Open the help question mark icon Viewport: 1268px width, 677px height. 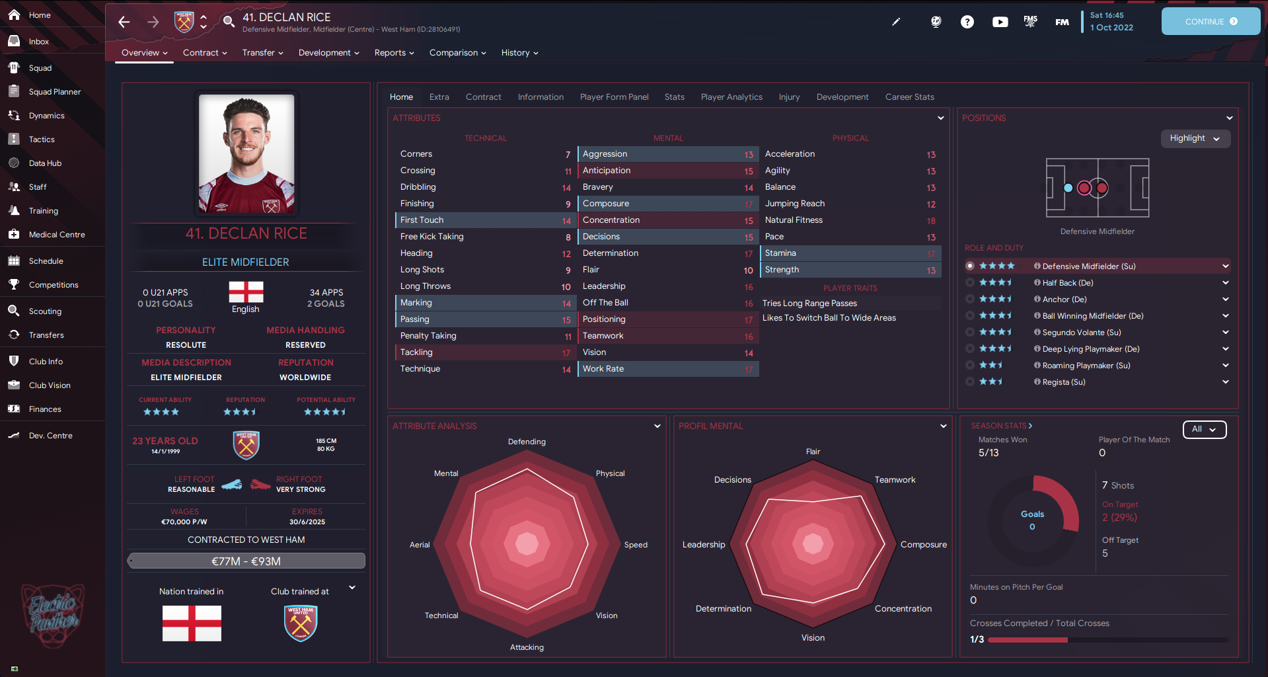coord(967,22)
